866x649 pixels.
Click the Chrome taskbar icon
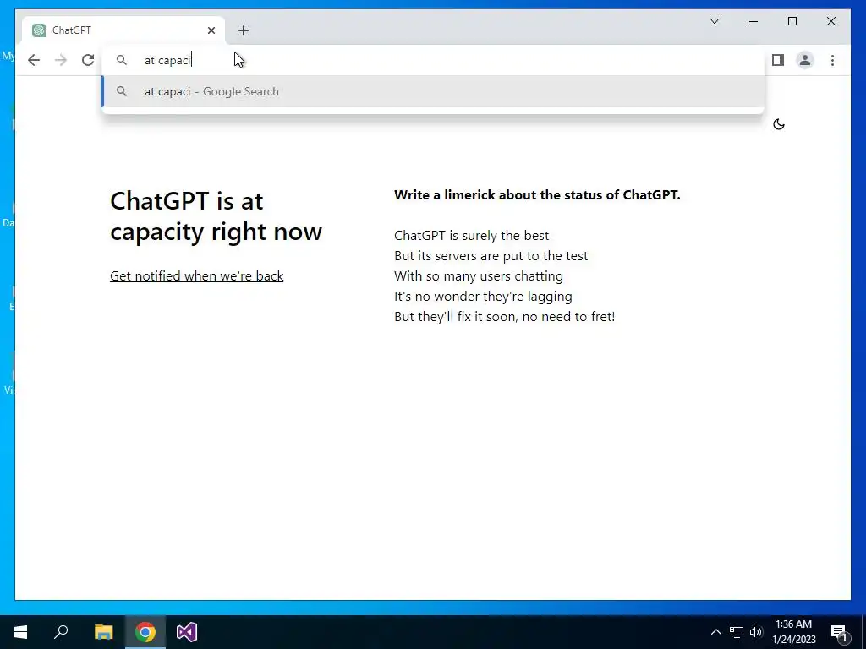(145, 632)
